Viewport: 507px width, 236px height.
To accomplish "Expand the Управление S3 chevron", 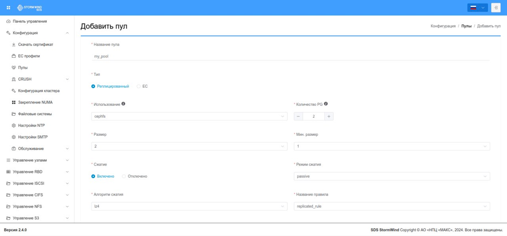I will pos(67,218).
